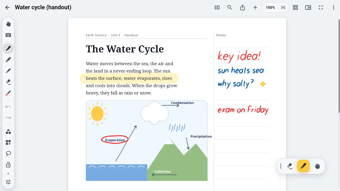Open search with the magnifier icon
The image size is (340, 191).
[230, 7]
